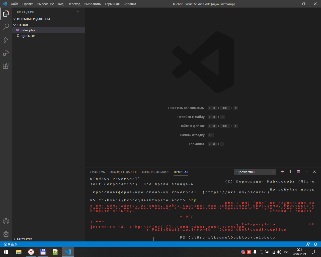Maximize the panel with up chevron

[x=306, y=172]
